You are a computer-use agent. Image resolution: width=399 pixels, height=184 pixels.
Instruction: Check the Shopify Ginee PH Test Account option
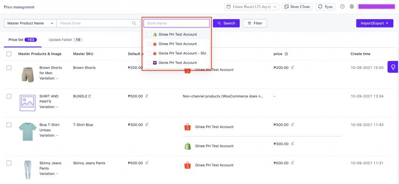coord(149,34)
